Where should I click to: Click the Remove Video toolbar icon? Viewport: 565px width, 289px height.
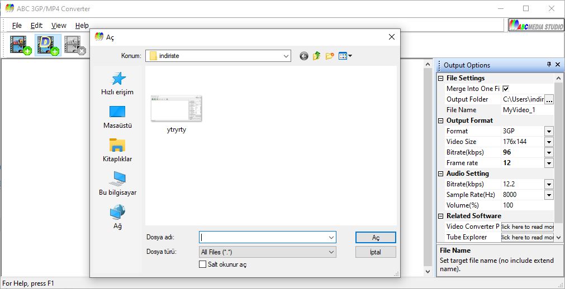75,45
